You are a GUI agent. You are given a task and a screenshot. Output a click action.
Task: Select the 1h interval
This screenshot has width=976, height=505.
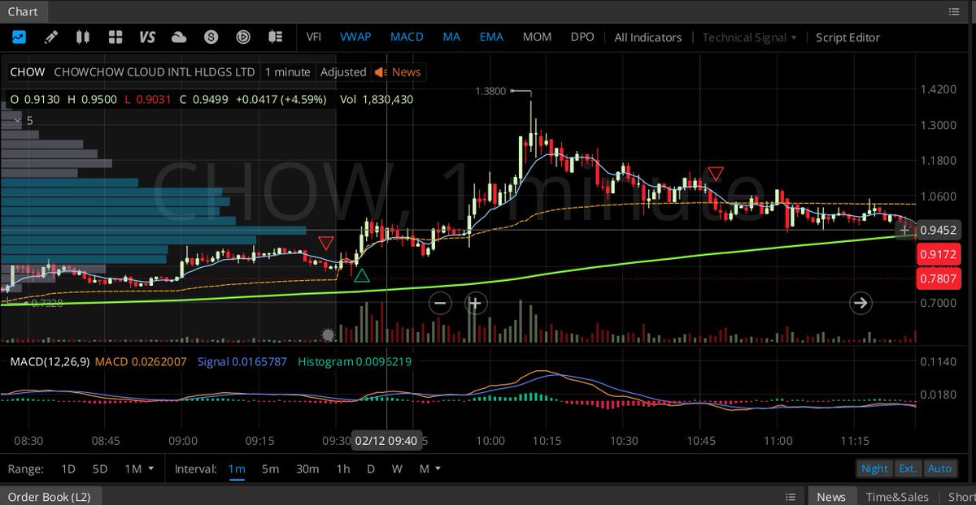343,468
